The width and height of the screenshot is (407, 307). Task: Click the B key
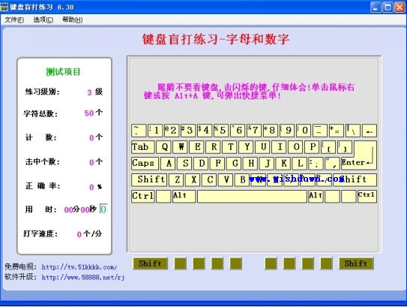point(242,180)
